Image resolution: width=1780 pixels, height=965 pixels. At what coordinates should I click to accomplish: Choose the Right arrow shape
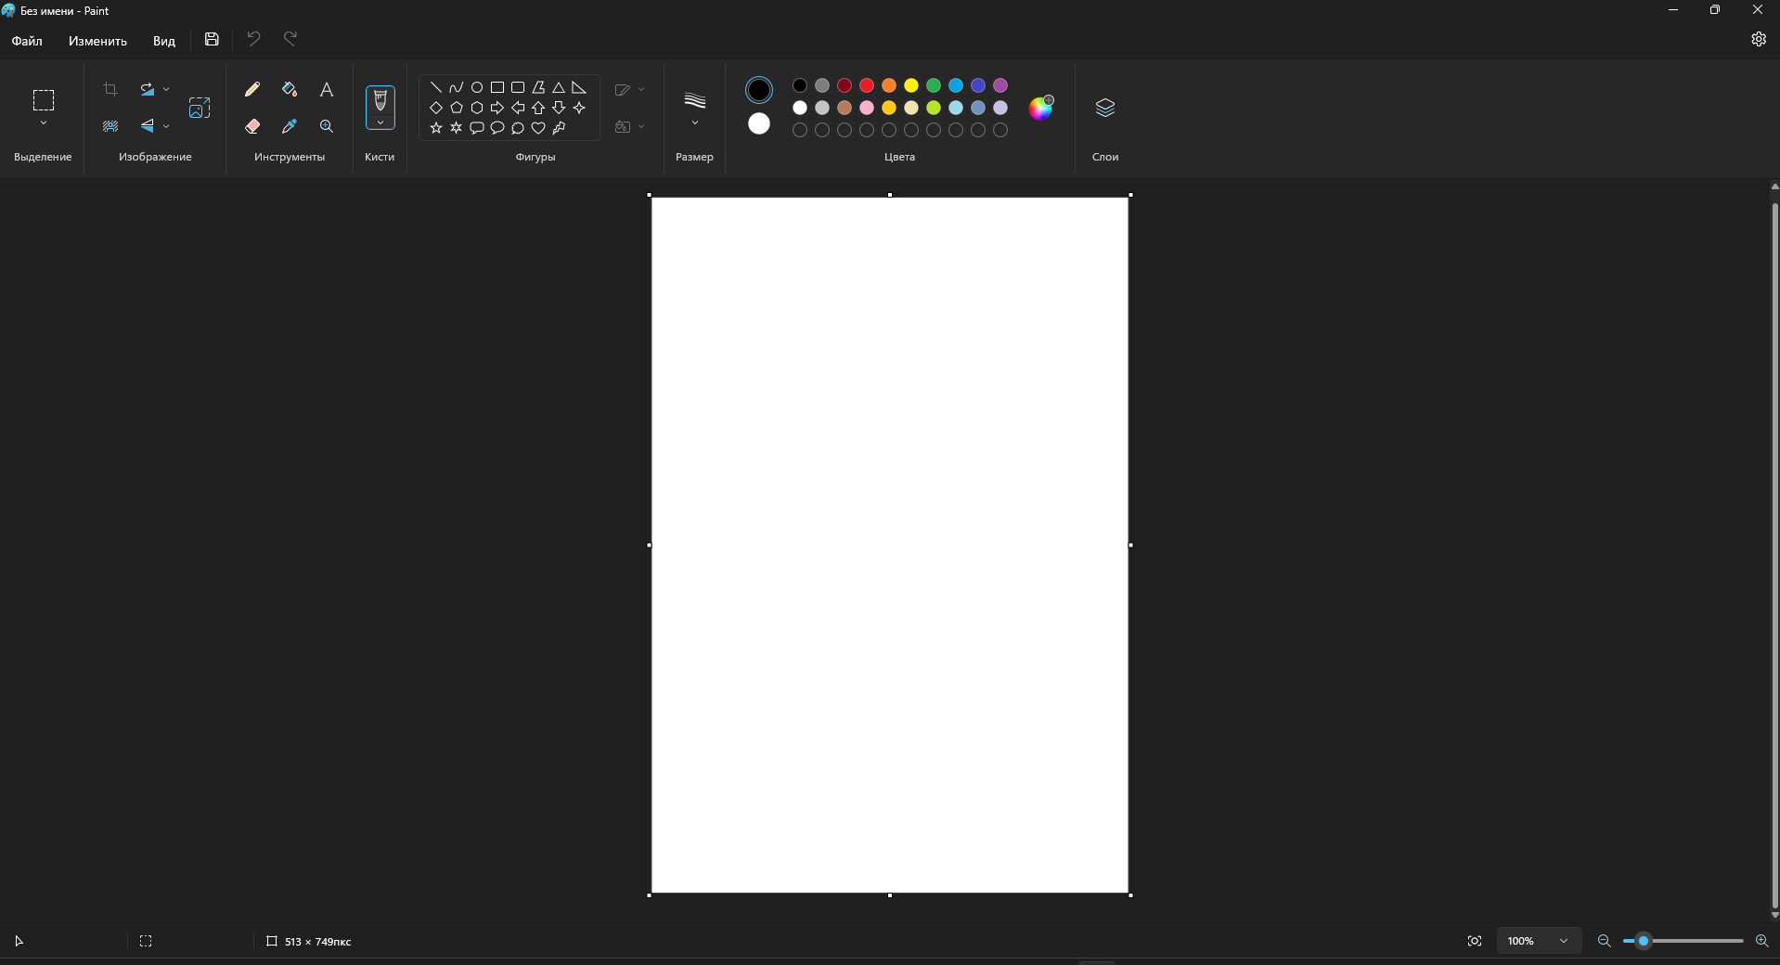497,108
